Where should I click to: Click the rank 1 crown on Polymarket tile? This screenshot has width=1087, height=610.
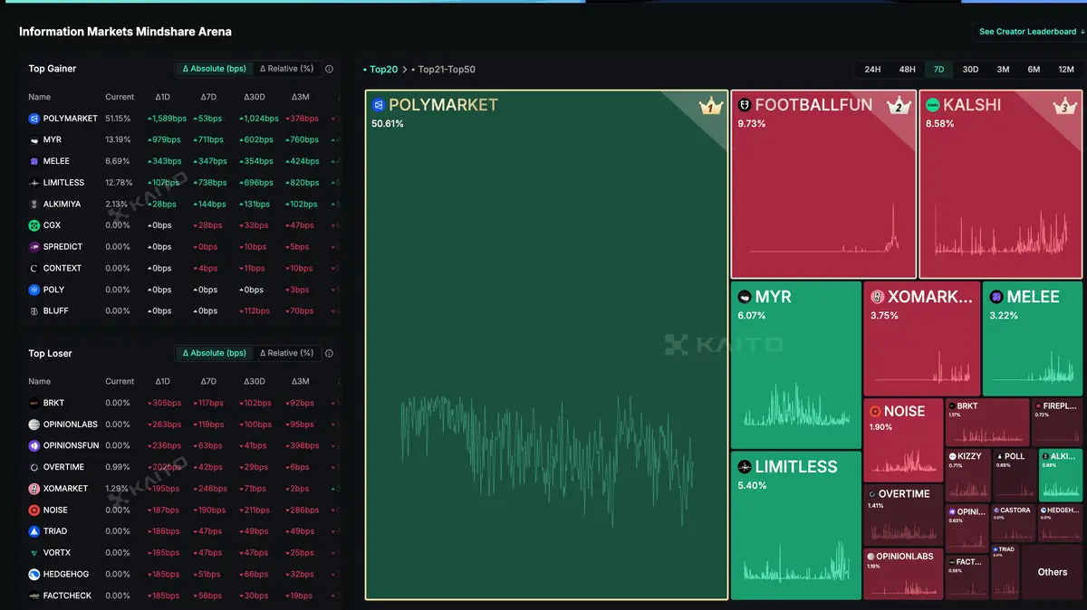pyautogui.click(x=710, y=107)
